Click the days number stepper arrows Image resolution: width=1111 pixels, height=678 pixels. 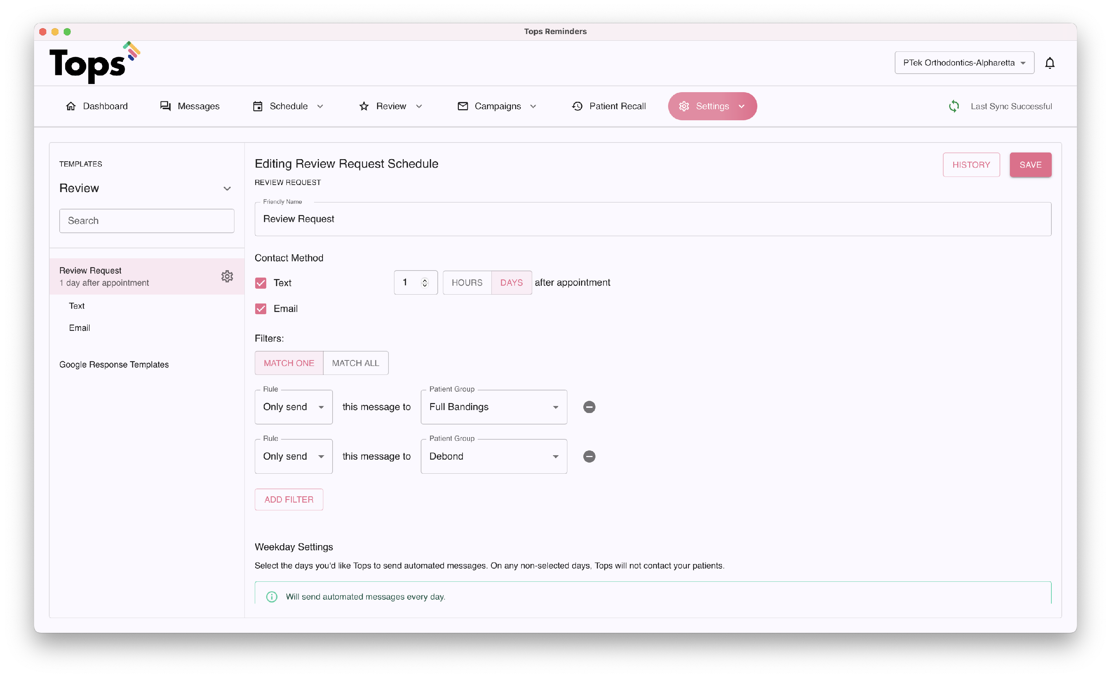click(424, 282)
